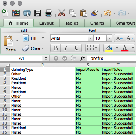Screen dimensions: 136x135
Task: Select the importResults header cell
Action: (x=88, y=70)
